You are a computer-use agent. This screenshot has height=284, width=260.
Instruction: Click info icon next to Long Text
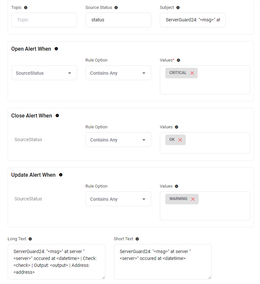tap(30, 239)
